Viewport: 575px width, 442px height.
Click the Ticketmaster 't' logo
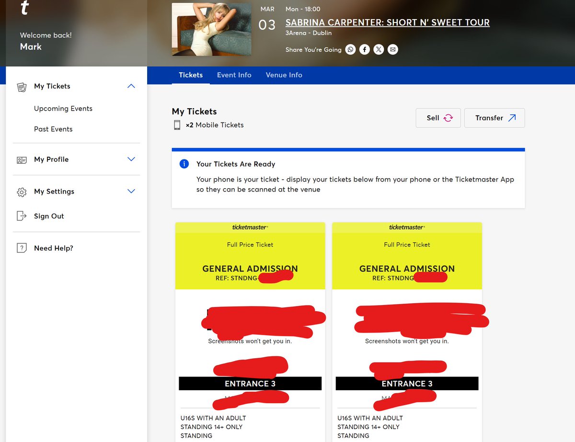coord(24,8)
